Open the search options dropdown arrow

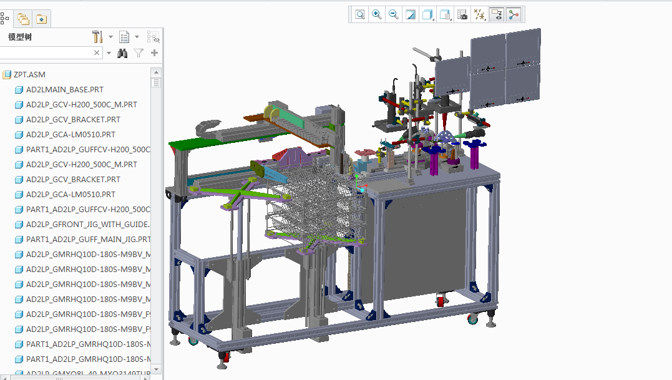tap(109, 53)
